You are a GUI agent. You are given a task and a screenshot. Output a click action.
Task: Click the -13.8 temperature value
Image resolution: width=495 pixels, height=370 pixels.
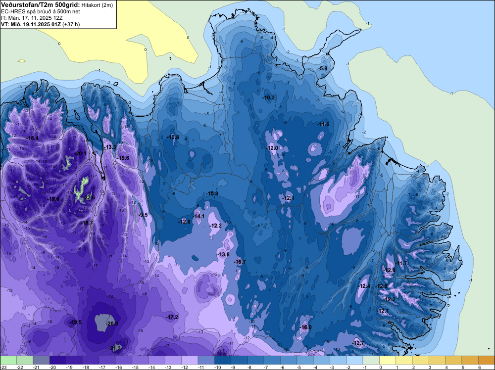[x=224, y=254]
